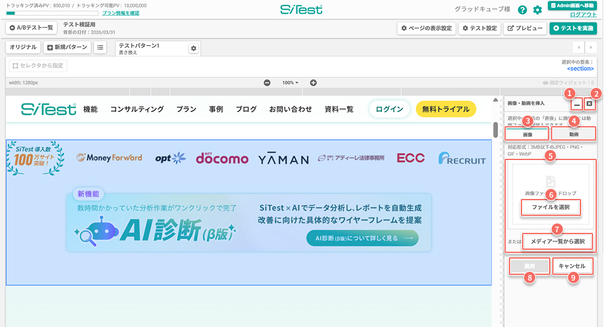Zoom in with the plus icon
605x327 pixels.
tap(313, 83)
